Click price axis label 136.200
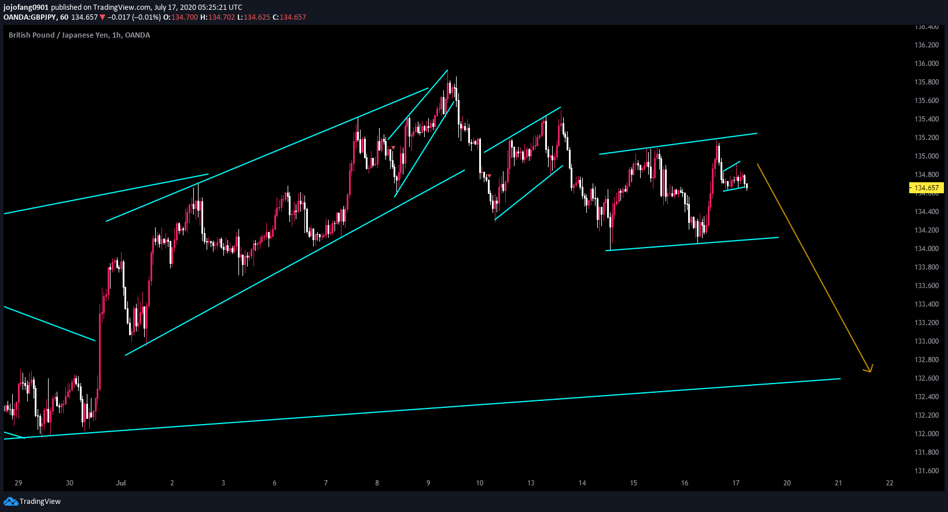Image resolution: width=948 pixels, height=512 pixels. (927, 45)
